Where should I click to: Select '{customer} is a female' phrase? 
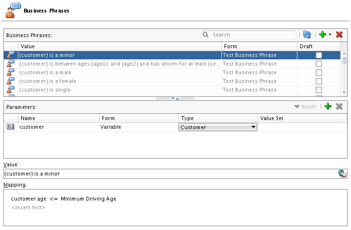click(x=48, y=81)
